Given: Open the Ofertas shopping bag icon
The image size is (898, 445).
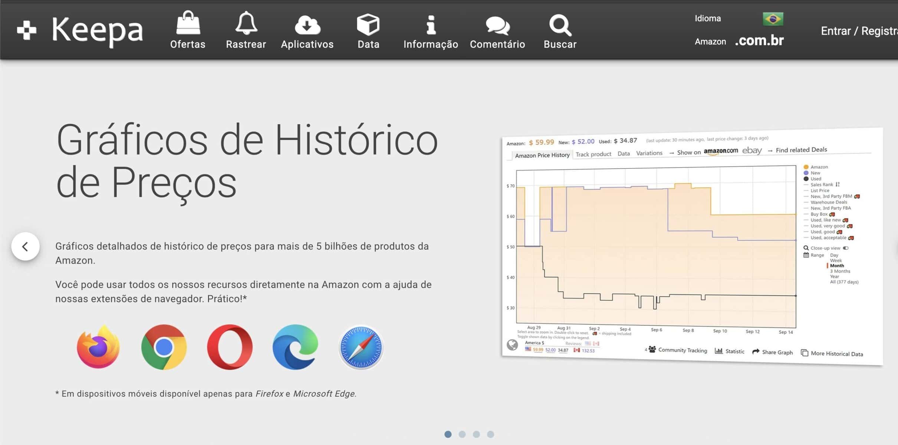Looking at the screenshot, I should (x=188, y=24).
